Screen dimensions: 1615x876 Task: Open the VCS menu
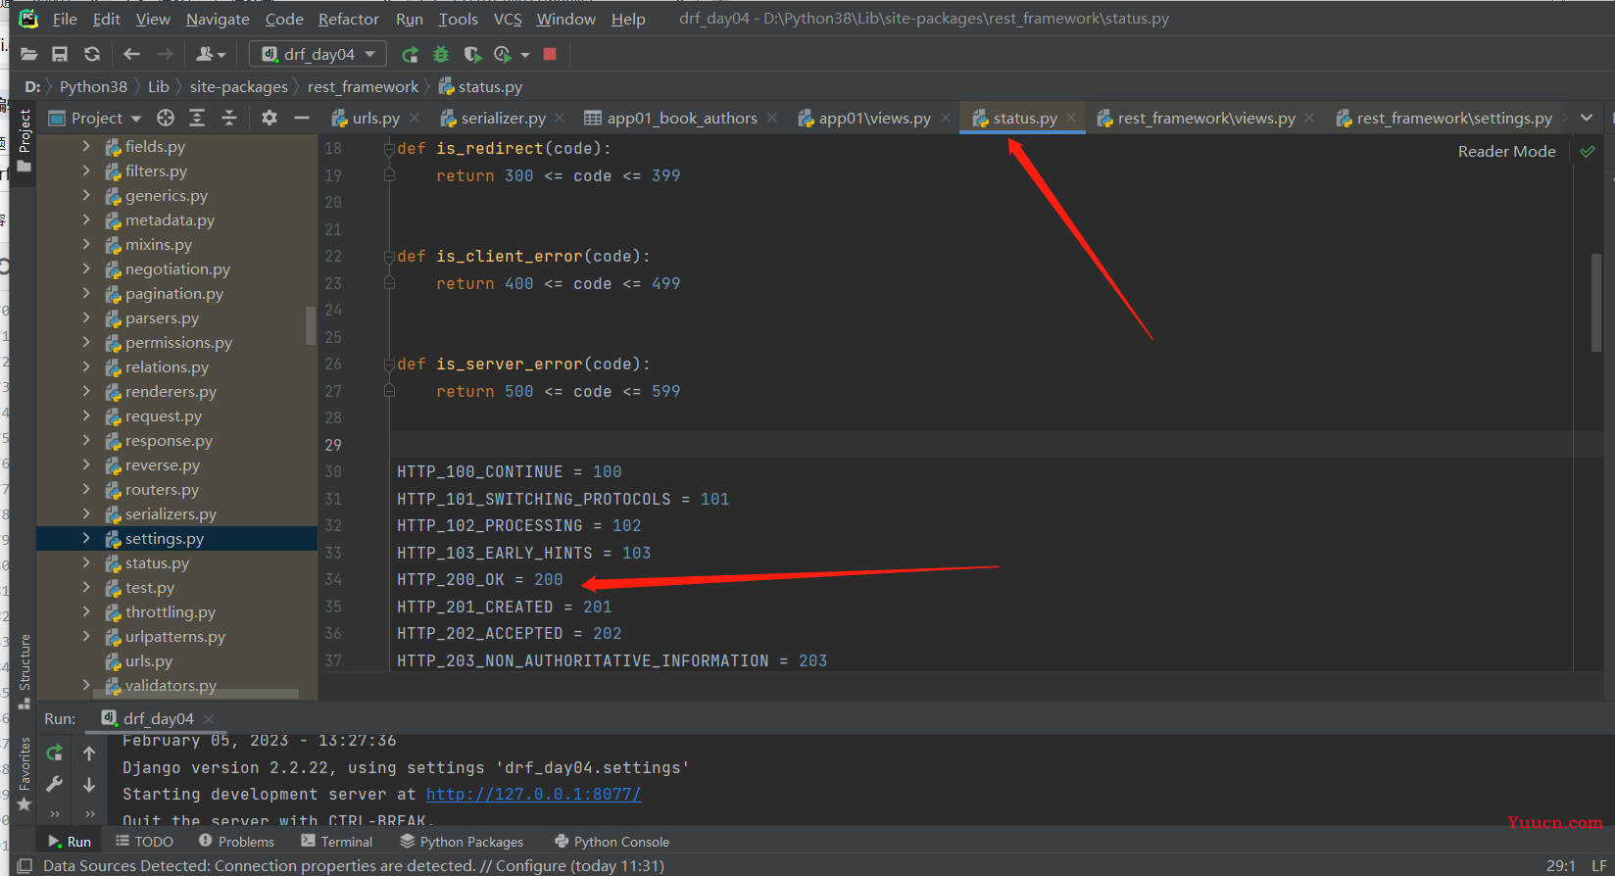(508, 19)
